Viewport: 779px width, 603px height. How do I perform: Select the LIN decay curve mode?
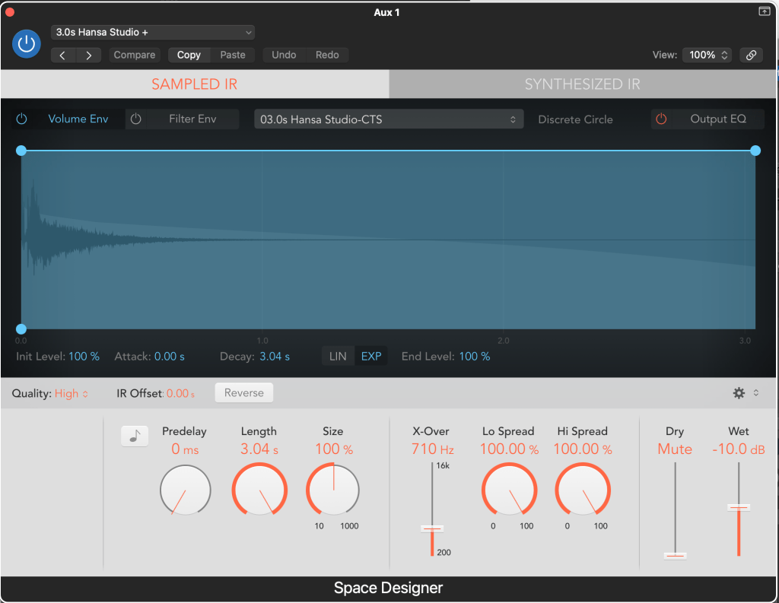[338, 357]
